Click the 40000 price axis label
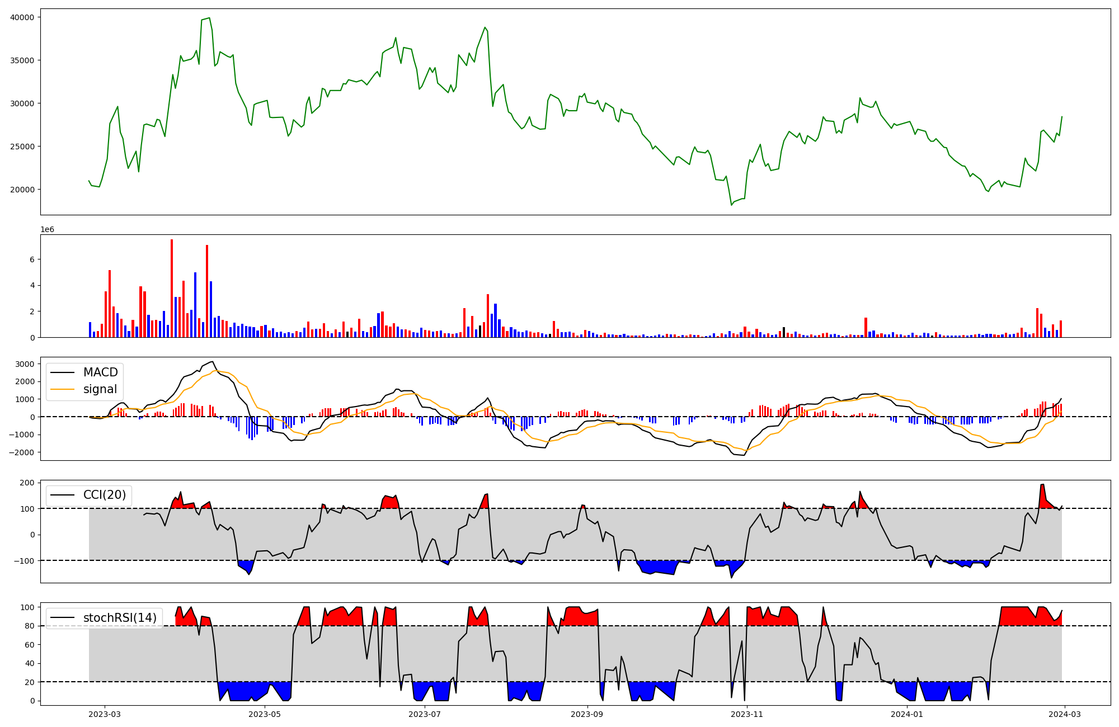 22,17
